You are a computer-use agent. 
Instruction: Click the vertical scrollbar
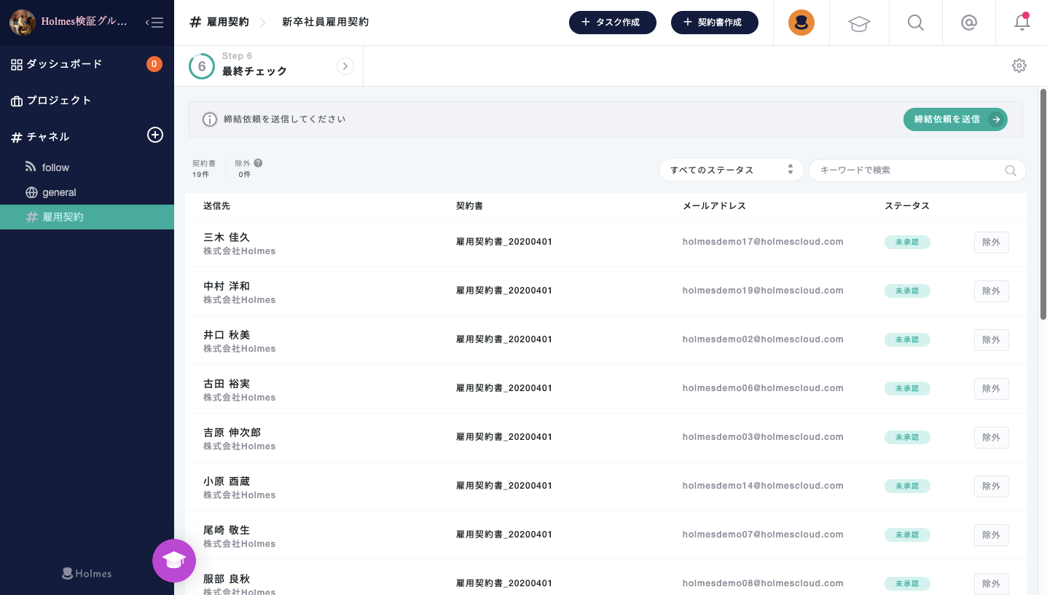(x=1043, y=204)
